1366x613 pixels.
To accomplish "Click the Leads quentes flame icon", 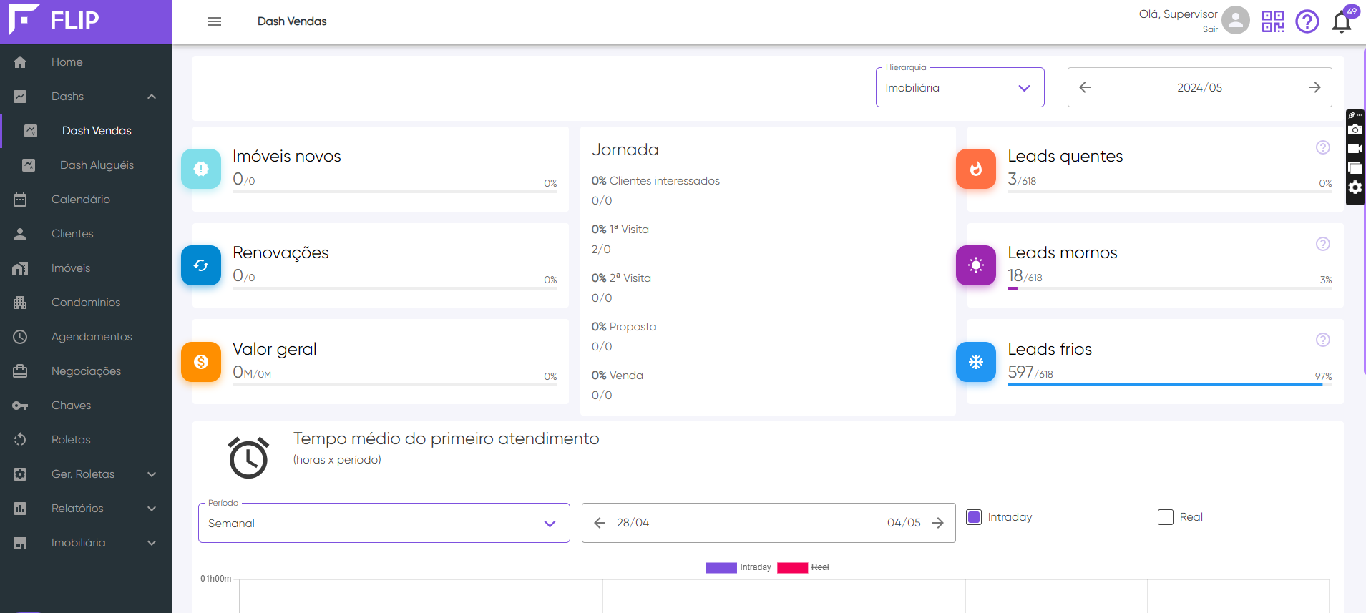I will tap(976, 169).
